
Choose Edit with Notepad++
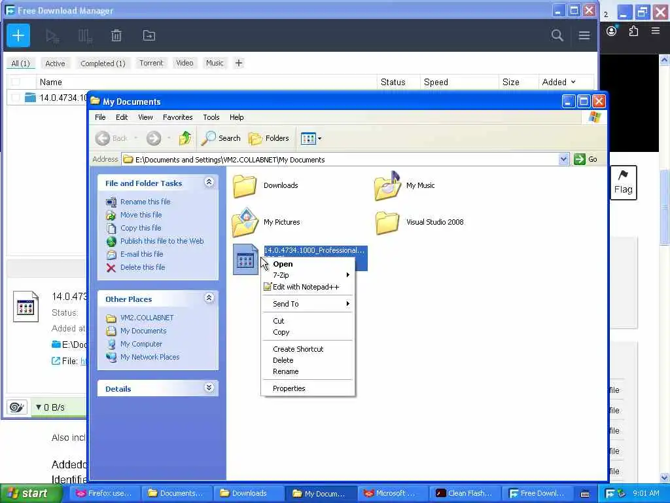308,287
